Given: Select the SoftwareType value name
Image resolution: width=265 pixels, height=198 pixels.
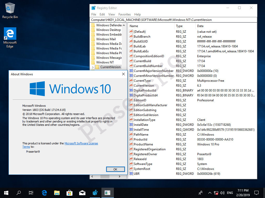Looking at the screenshot, I should click(143, 164).
